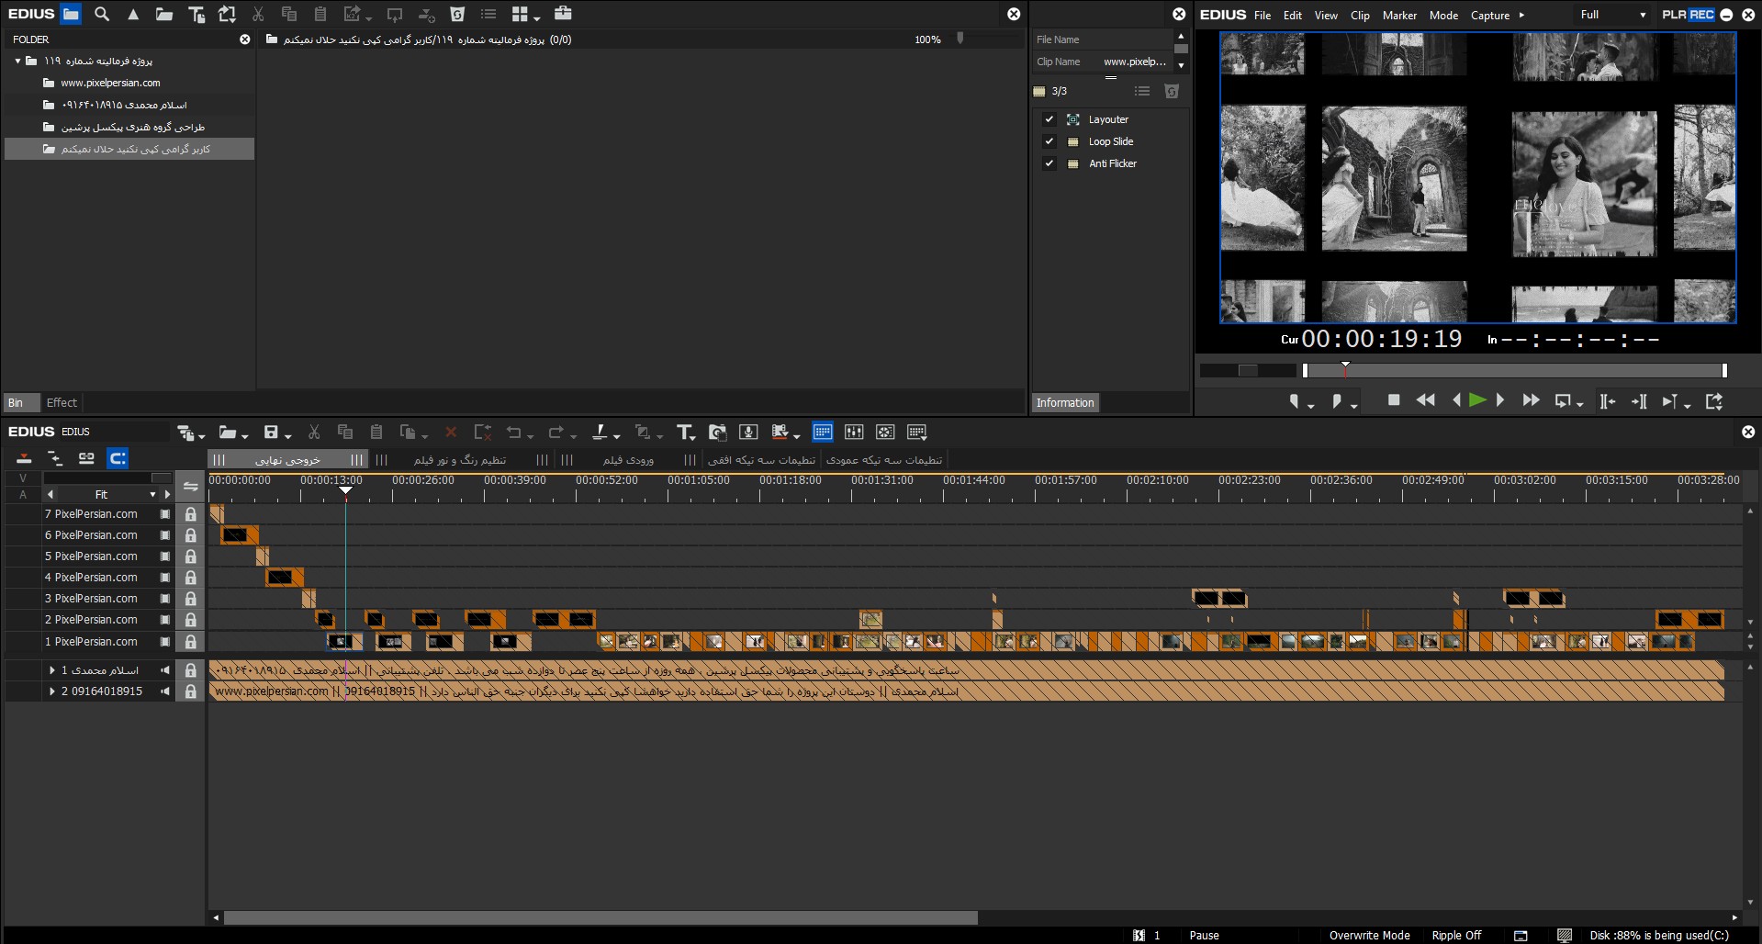Viewport: 1762px width, 944px height.
Task: Open the Add Title icon in bin toolbar
Action: pyautogui.click(x=196, y=14)
